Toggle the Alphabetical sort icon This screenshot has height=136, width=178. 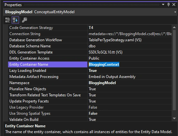15,20
